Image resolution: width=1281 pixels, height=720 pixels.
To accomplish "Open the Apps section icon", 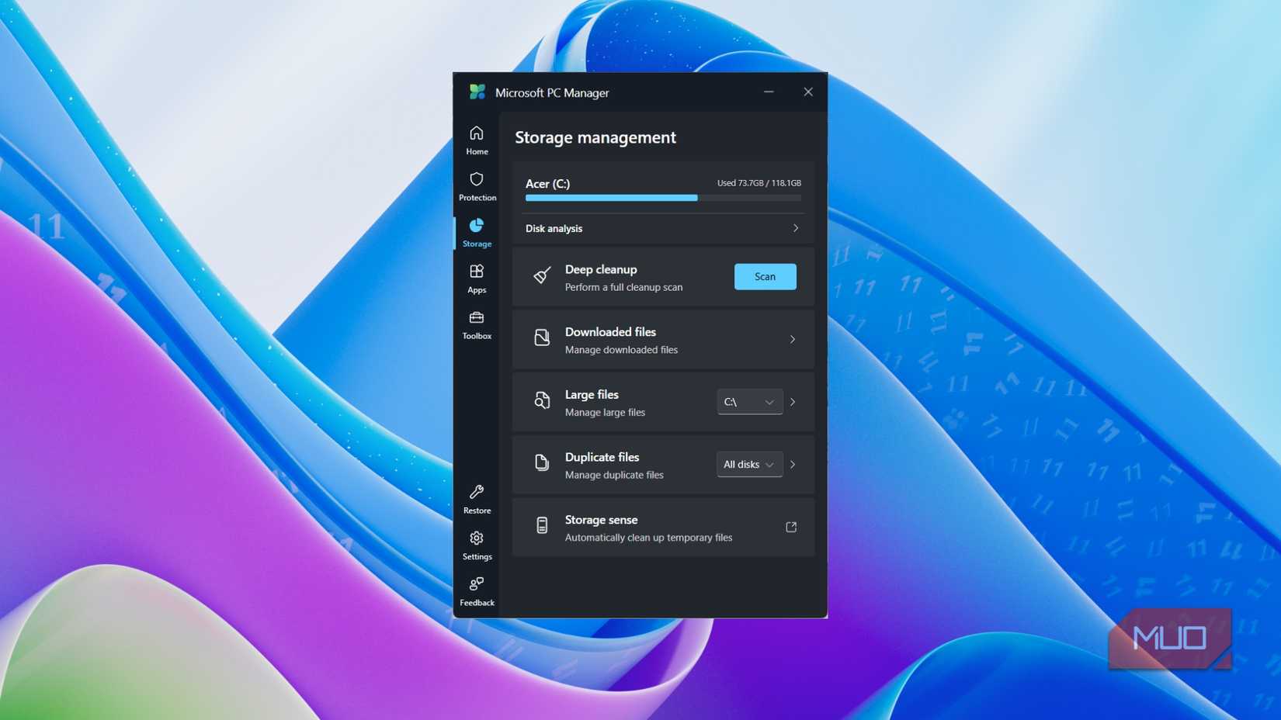I will click(x=476, y=272).
